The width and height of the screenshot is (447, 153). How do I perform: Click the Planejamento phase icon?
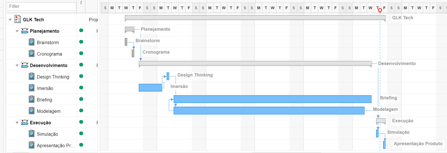pyautogui.click(x=25, y=31)
